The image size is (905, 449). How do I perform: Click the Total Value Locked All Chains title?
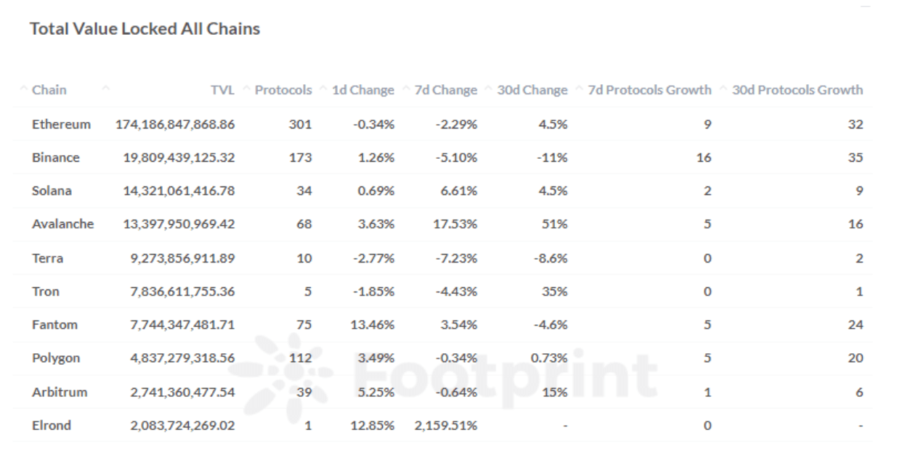pos(145,30)
